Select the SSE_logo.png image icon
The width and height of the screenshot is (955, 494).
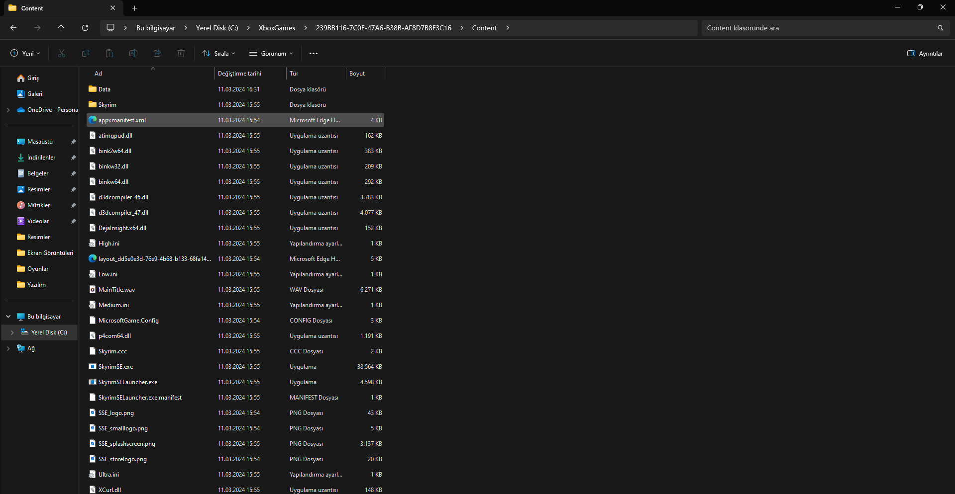[93, 413]
